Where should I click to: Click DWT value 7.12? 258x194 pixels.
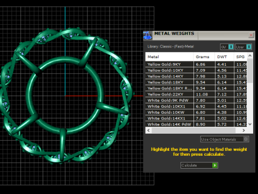(222, 94)
